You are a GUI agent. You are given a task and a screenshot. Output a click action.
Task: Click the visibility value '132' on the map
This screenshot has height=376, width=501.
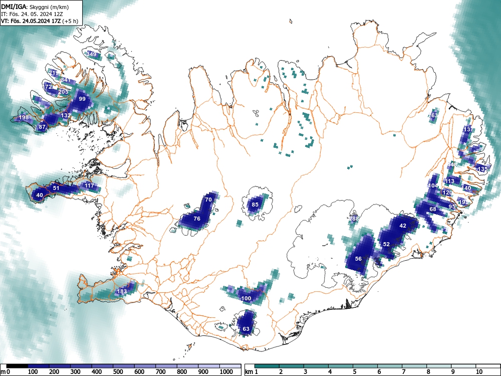pos(66,115)
